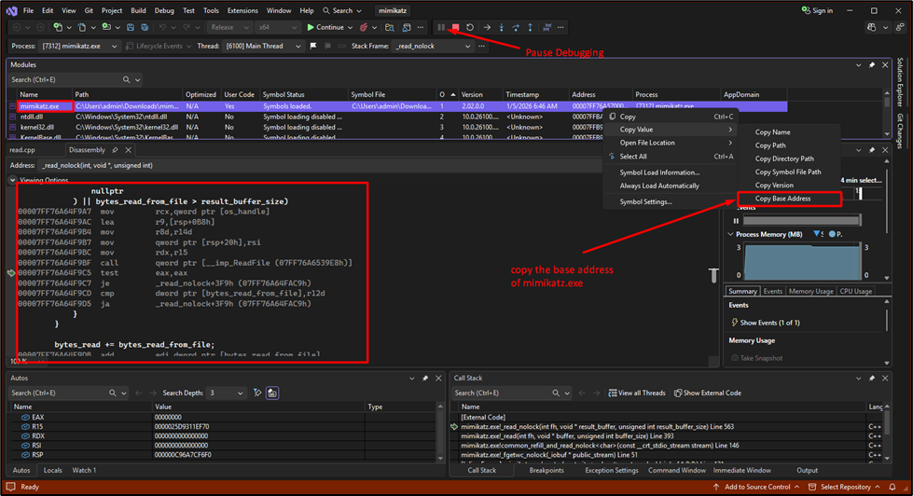
Task: Click the Call Stack vertical scrollbar
Action: pos(887,432)
